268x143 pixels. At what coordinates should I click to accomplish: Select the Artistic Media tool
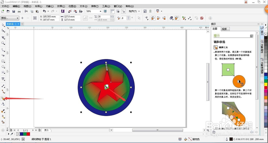[3, 55]
